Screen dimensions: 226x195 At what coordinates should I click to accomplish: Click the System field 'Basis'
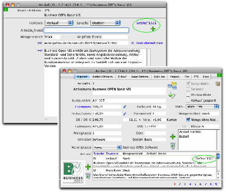tap(155, 139)
